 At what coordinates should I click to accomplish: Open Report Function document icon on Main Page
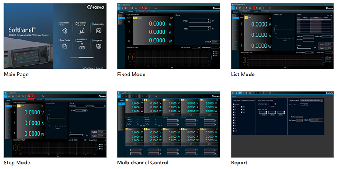click(65, 46)
